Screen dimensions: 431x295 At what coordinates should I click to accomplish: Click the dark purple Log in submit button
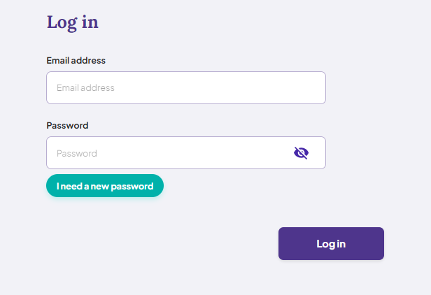coord(331,244)
